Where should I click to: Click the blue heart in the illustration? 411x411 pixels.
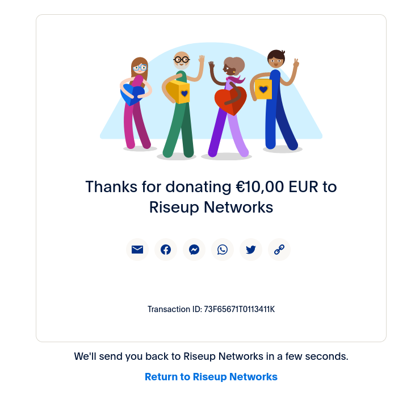point(132,94)
